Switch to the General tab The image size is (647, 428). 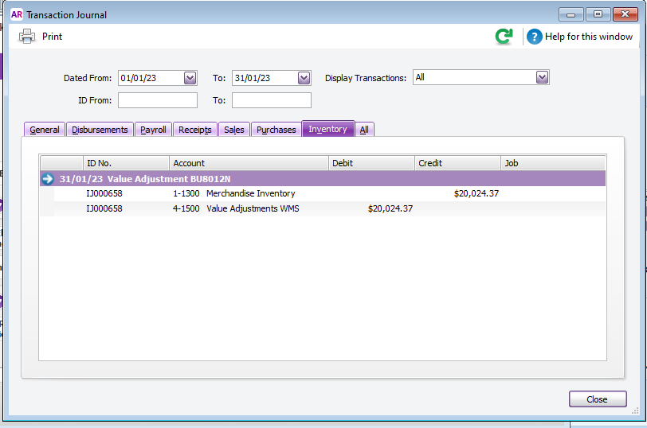tap(45, 130)
